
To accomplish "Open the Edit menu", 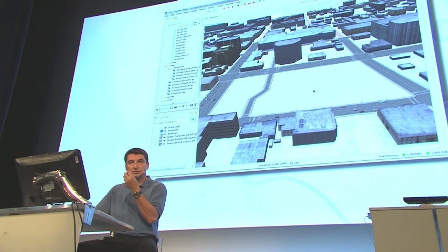I will [x=172, y=15].
